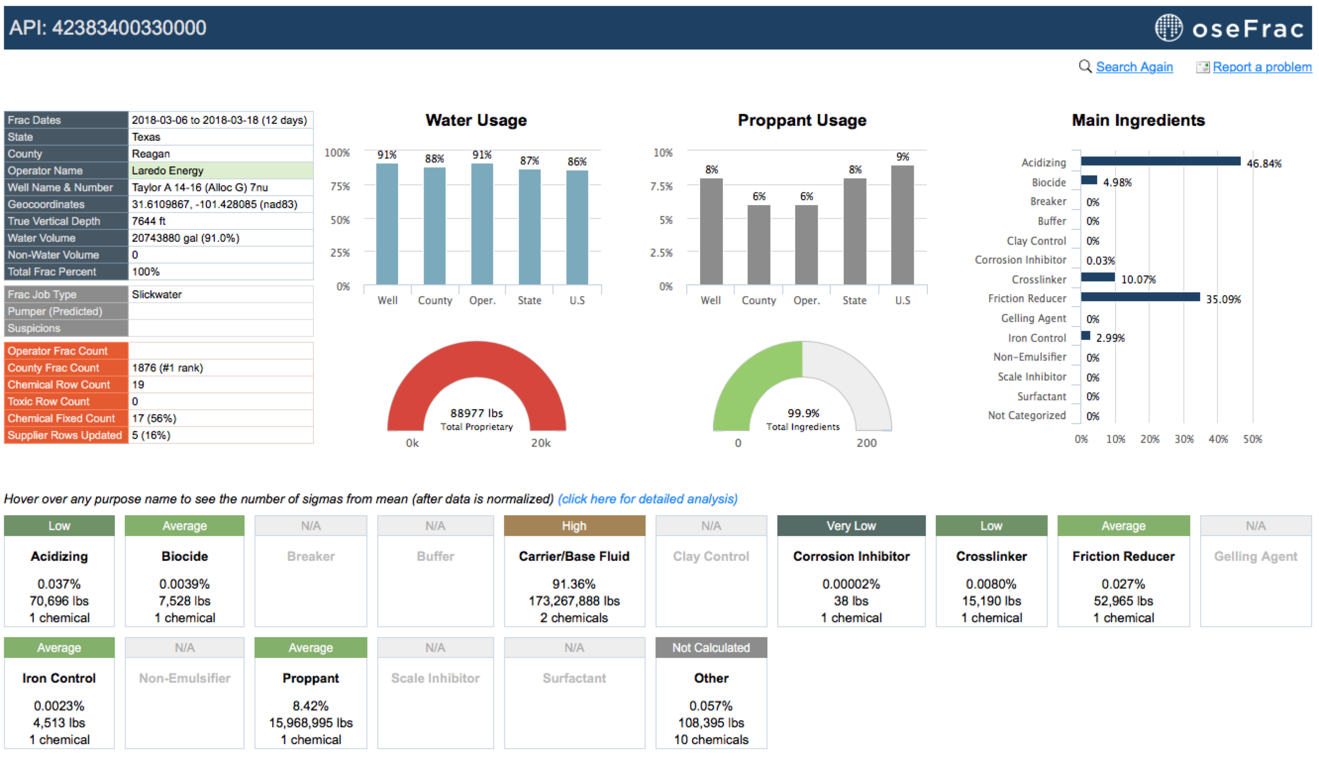
Task: Click the 'Taylor A 14-16 (Alloc G) 7nu' cell
Action: (220, 187)
